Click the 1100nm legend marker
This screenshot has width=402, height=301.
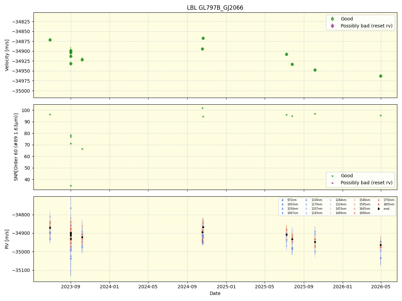[x=307, y=200]
